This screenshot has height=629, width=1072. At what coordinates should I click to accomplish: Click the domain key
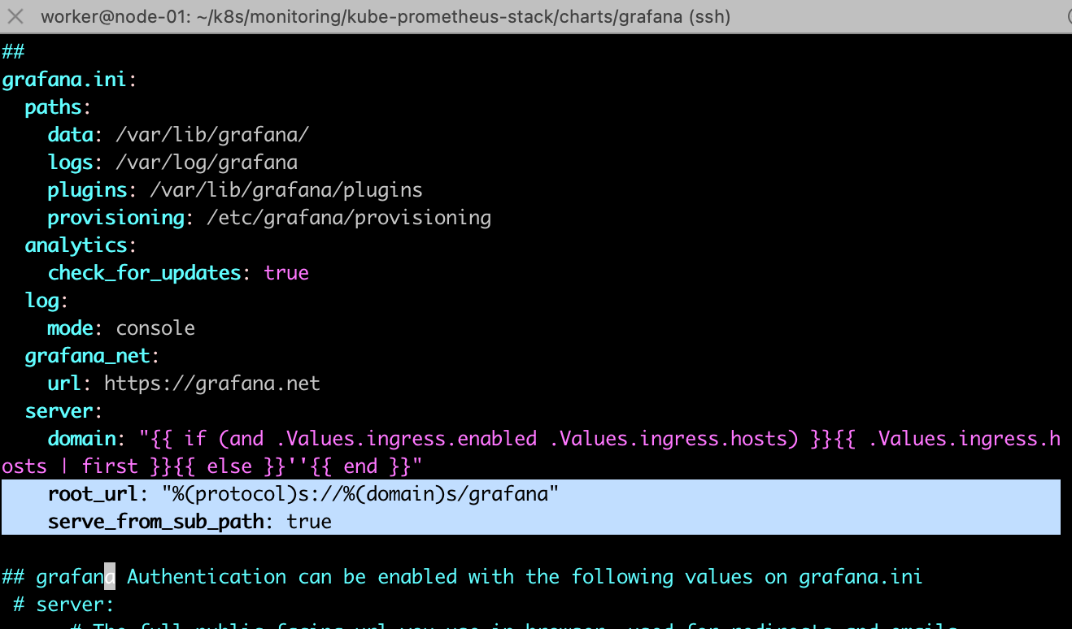[81, 439]
